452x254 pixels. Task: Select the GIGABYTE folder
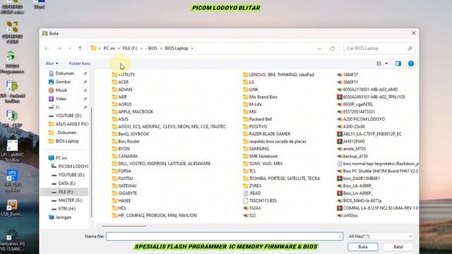pos(127,193)
